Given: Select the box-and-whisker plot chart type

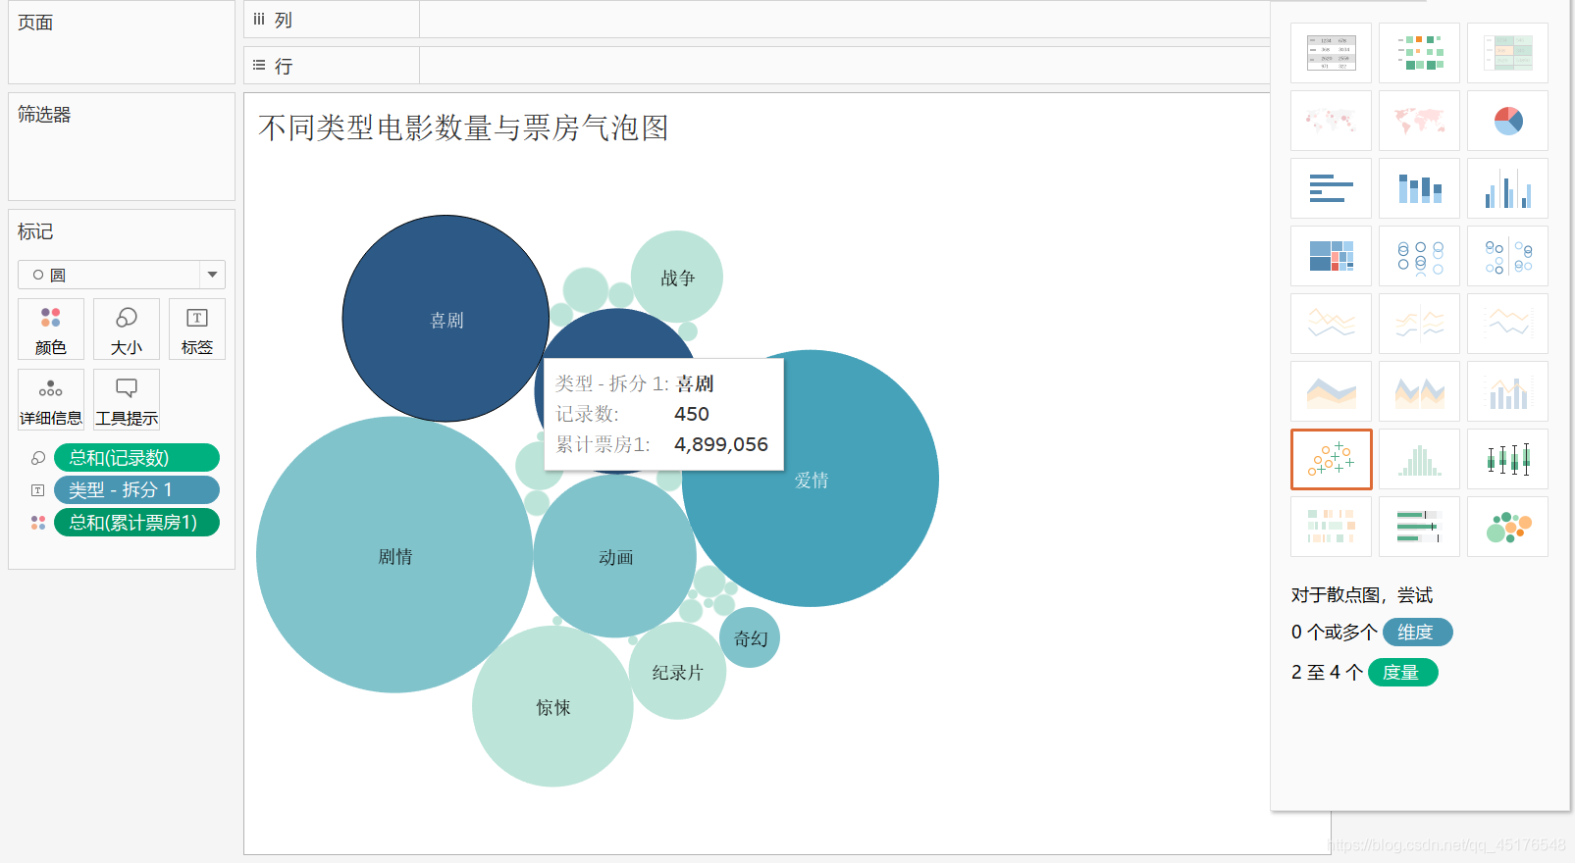Looking at the screenshot, I should 1507,459.
